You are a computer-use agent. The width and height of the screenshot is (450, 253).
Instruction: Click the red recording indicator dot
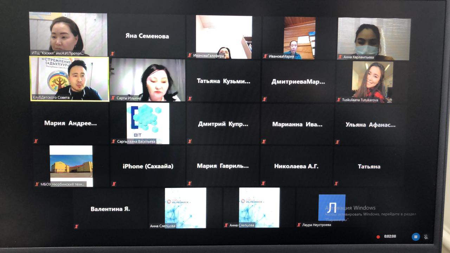point(378,237)
